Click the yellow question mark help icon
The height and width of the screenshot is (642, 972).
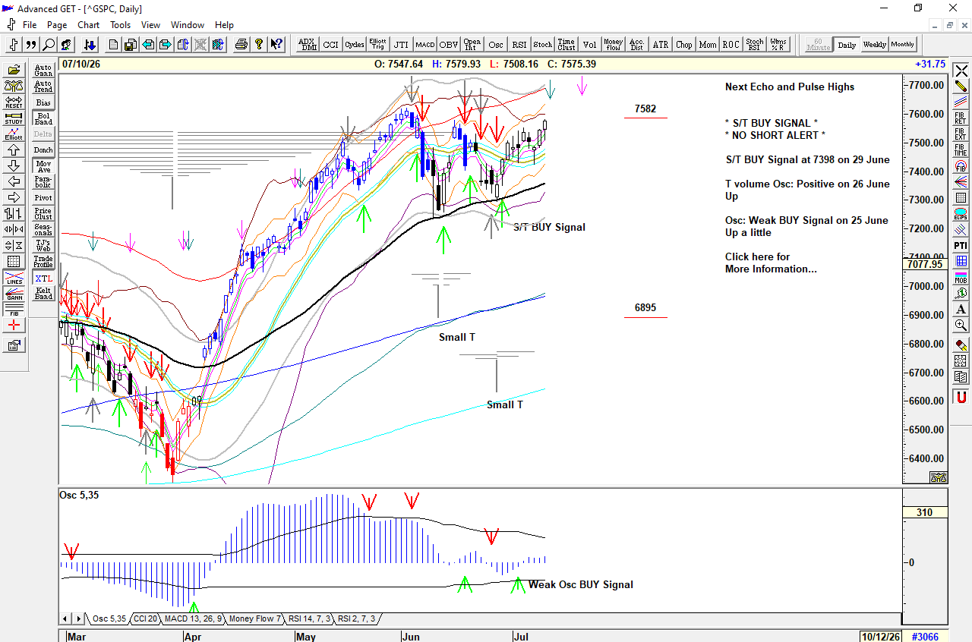258,45
